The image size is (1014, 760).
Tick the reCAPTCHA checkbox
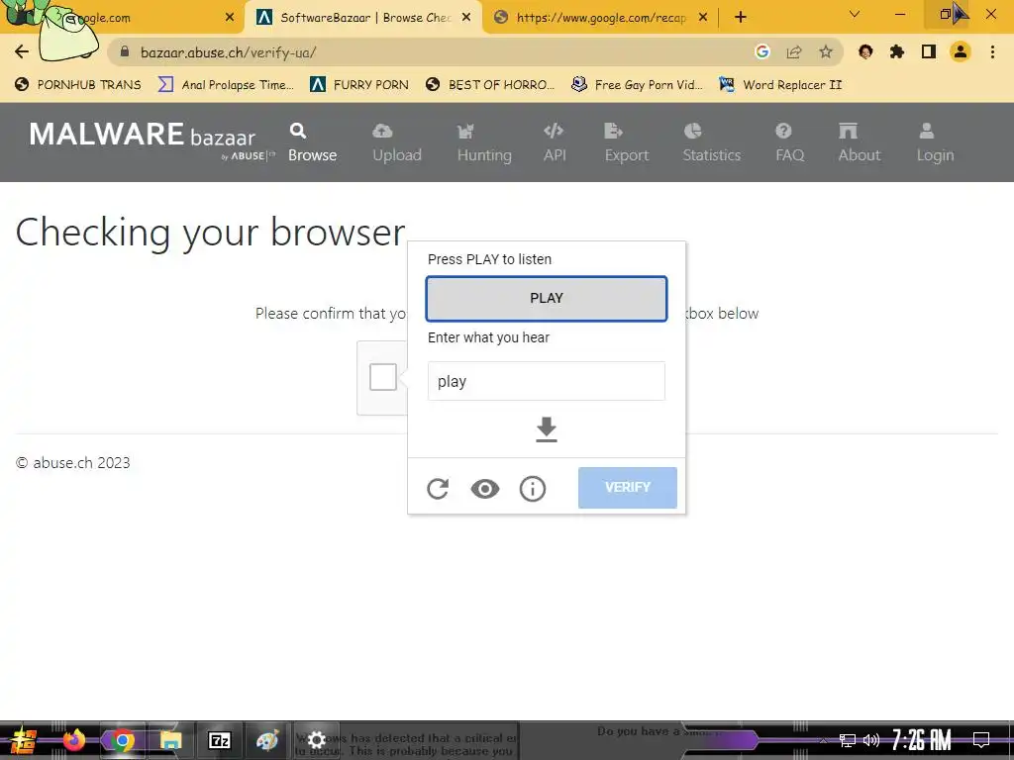tap(383, 377)
